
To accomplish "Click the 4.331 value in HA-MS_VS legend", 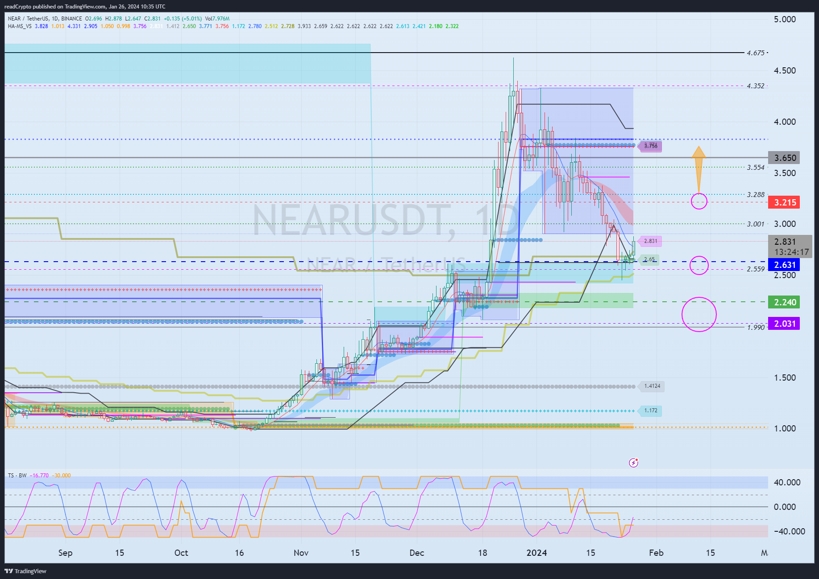I will tap(74, 26).
